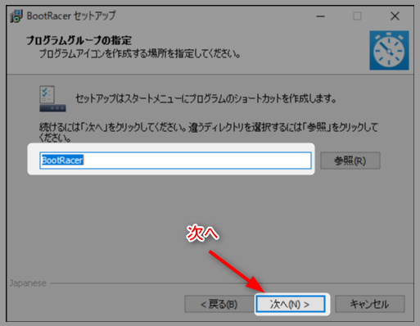Viewport: 420px width, 326px height.
Task: Click the highlighted BootRacer text selection
Action: tap(62, 161)
